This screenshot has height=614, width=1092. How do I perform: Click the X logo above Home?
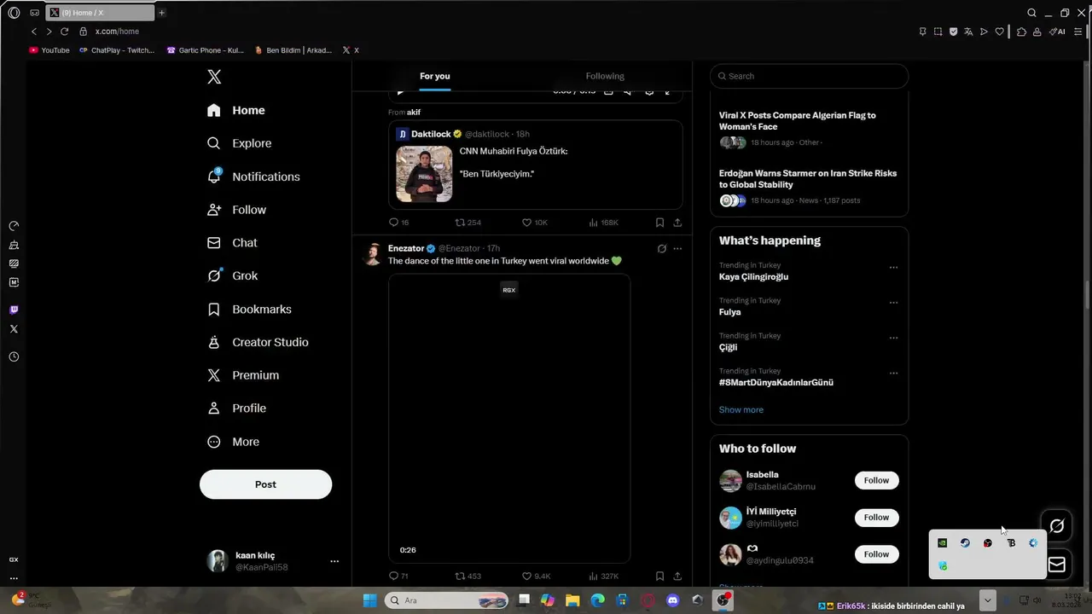click(x=214, y=77)
